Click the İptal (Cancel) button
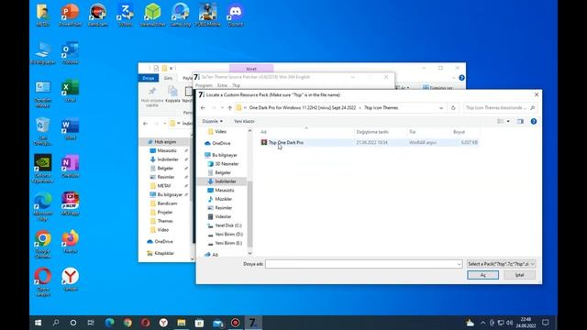Viewport: 587px width, 330px height. 519,275
